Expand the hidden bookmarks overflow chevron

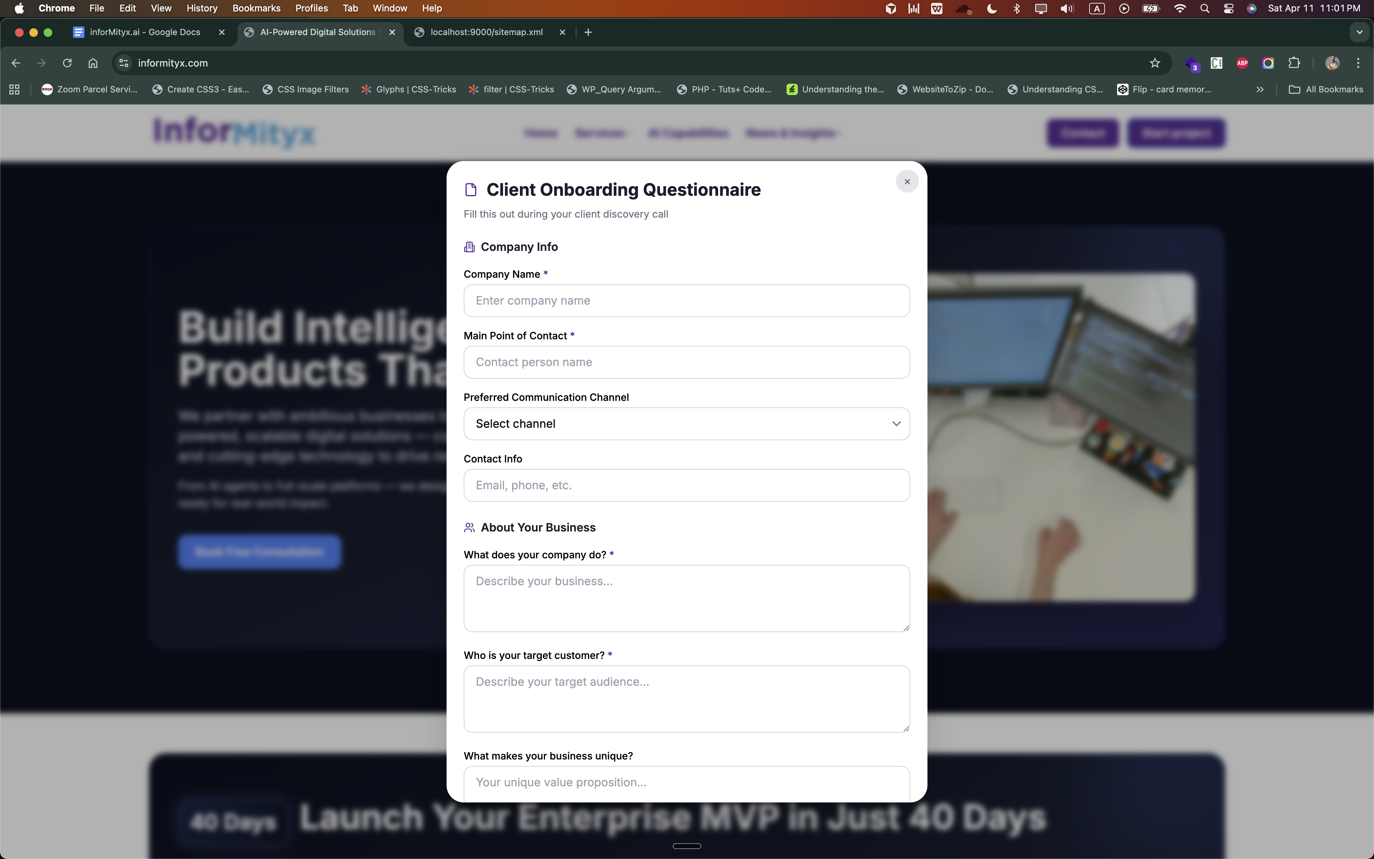click(1260, 89)
